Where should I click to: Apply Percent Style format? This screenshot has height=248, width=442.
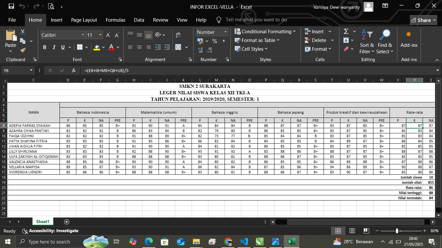click(x=215, y=41)
